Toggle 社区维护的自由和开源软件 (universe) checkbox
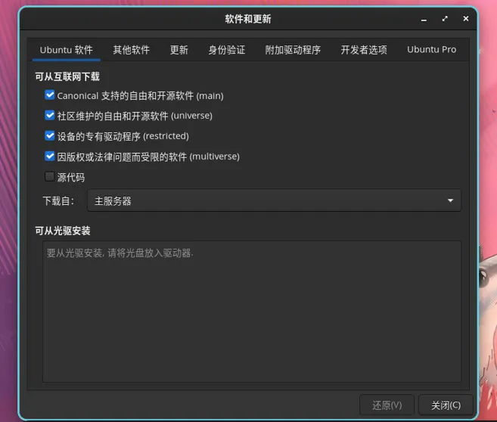This screenshot has width=497, height=422. coord(50,115)
